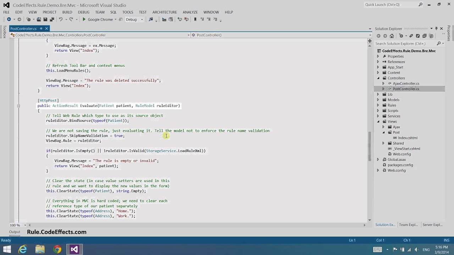Screen dimensions: 454x255
Task: Open the Toolbox side tab
Action: tap(4, 32)
